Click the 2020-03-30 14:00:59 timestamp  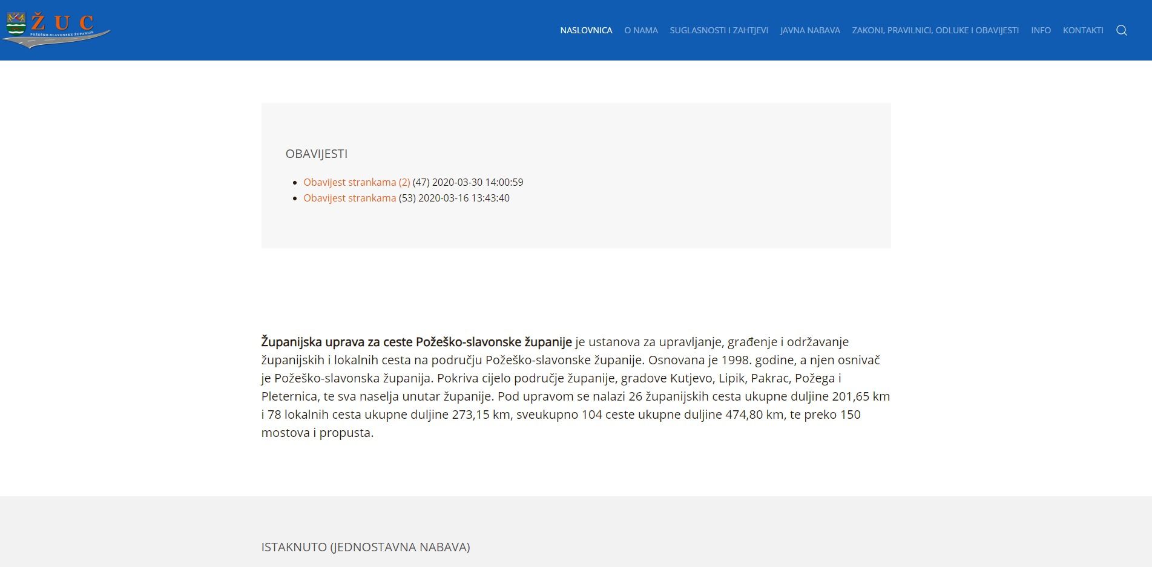tap(477, 182)
